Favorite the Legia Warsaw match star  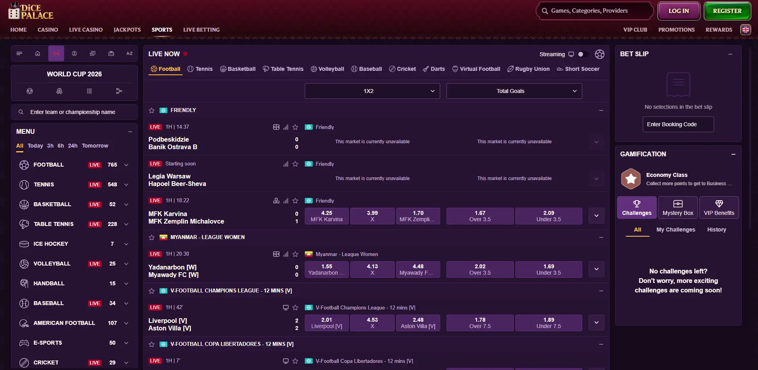coord(295,164)
